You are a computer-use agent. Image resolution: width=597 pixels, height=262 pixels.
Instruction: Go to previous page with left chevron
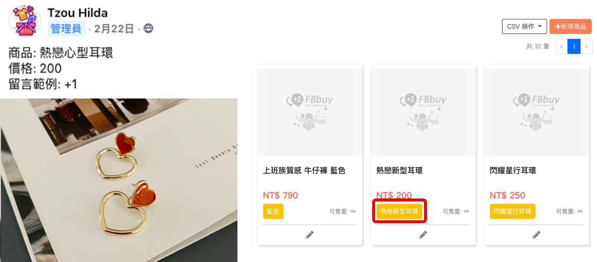[562, 47]
